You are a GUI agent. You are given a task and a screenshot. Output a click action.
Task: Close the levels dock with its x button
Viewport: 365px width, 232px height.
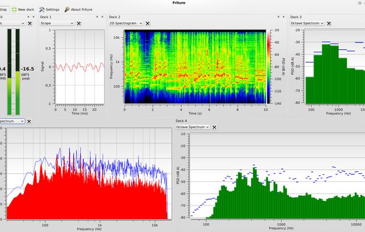(34, 16)
